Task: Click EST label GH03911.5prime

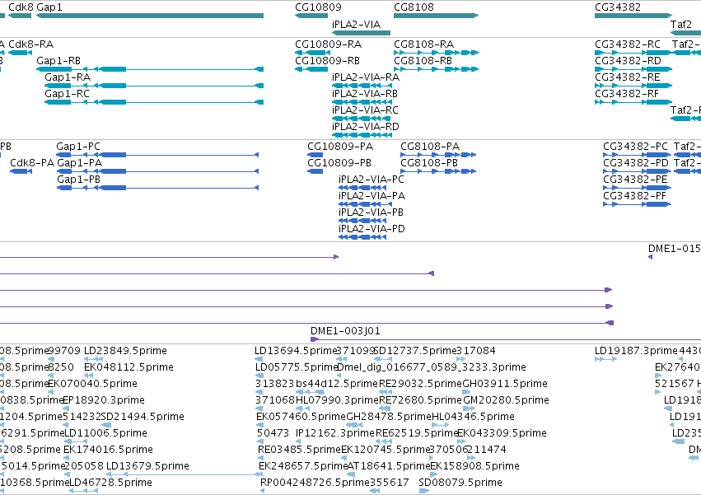Action: click(505, 384)
